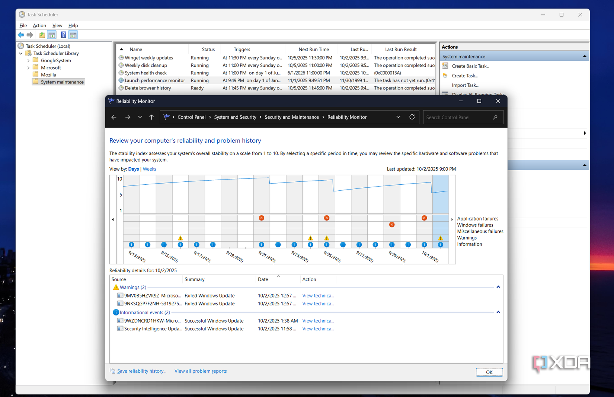
Task: Select the System health check task row
Action: [x=276, y=73]
